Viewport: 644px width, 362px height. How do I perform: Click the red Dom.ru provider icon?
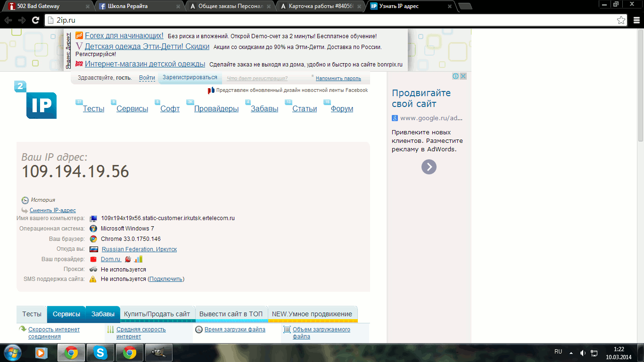pyautogui.click(x=93, y=259)
